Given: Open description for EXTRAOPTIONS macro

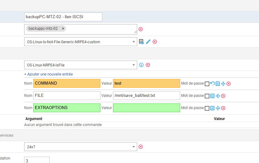Looking at the screenshot, I should coord(213,108).
